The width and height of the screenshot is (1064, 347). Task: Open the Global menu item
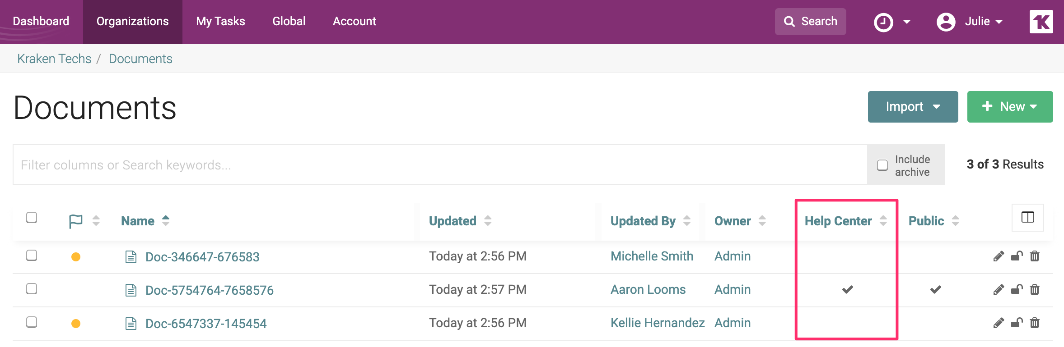pyautogui.click(x=289, y=22)
